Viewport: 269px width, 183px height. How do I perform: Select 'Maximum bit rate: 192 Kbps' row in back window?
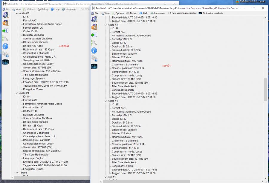pos(39,50)
